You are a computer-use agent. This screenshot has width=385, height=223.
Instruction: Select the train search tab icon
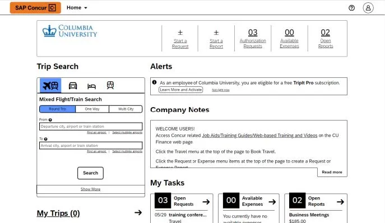click(110, 85)
